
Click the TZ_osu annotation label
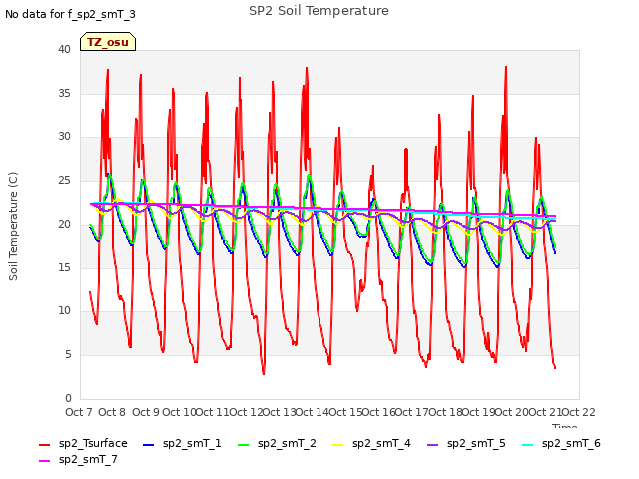[108, 42]
